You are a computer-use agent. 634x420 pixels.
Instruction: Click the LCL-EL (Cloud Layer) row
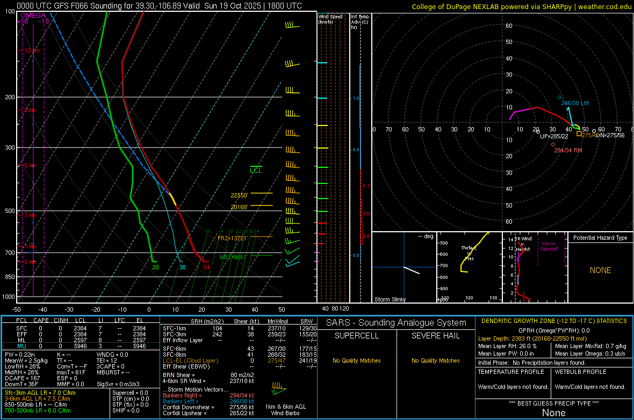[x=240, y=360]
